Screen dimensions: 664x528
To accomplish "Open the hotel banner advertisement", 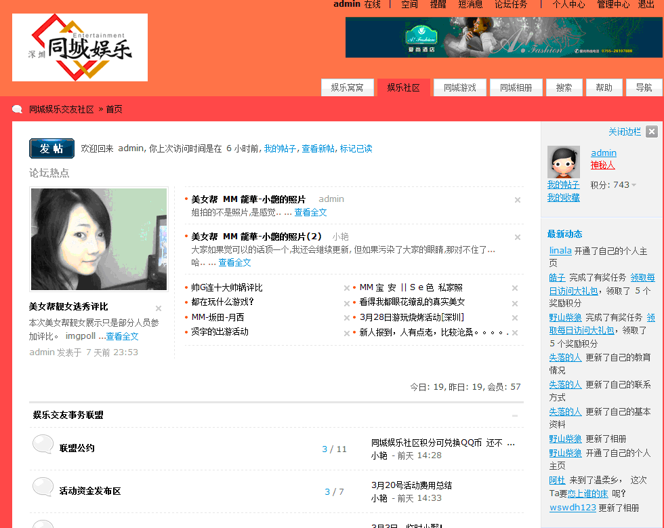I will click(x=503, y=37).
